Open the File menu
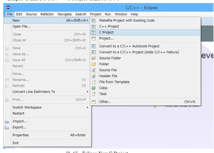Viewport: 214px width, 153px height. point(10,14)
